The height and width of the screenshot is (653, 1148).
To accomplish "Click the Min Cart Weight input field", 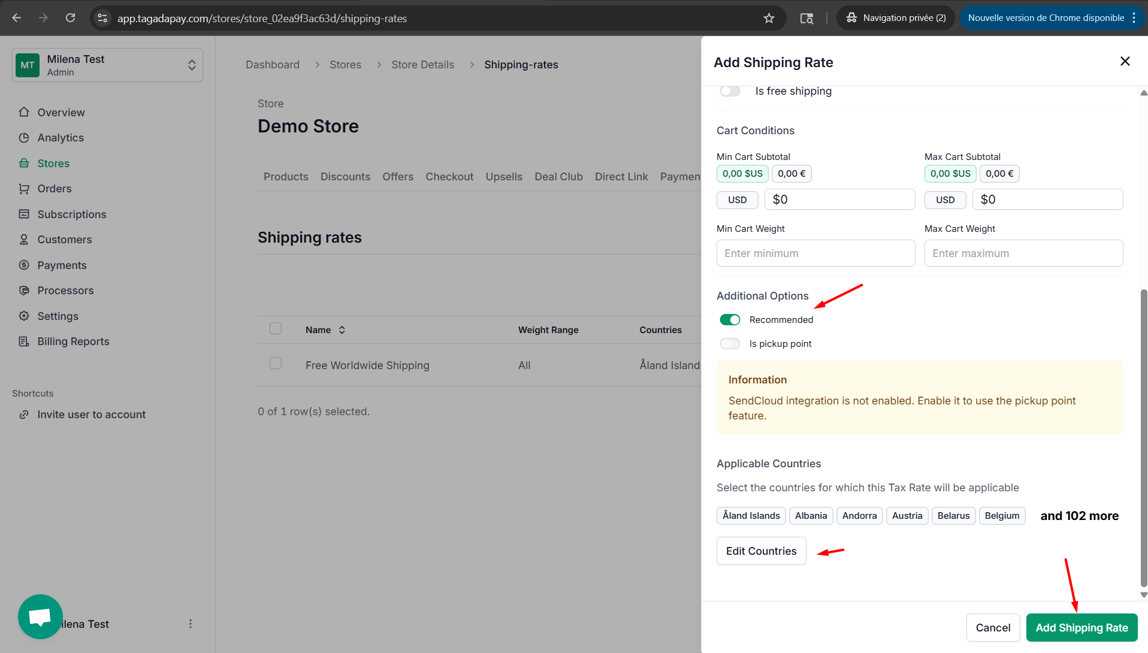I will 815,253.
